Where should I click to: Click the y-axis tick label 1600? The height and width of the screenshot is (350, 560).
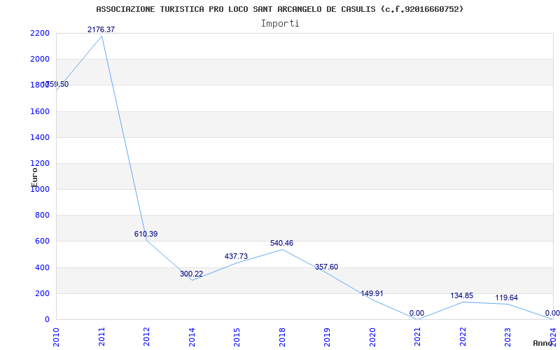pos(40,111)
